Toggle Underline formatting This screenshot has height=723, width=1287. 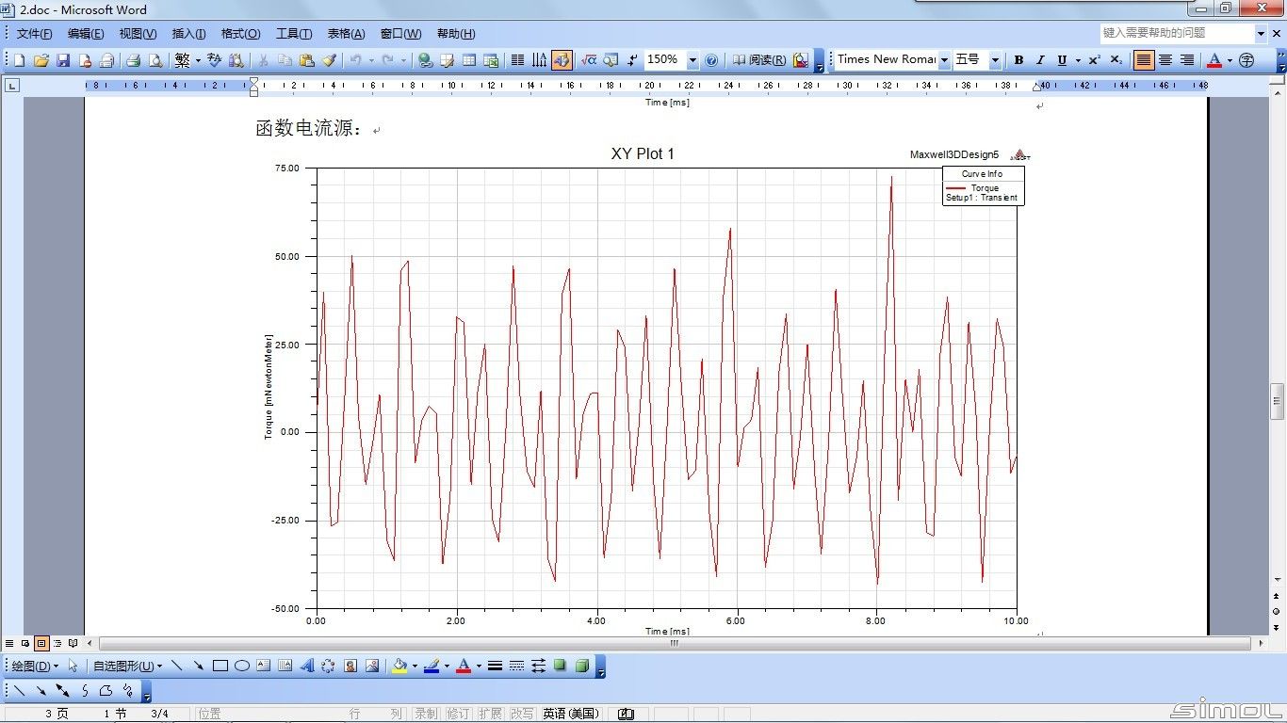[1062, 60]
